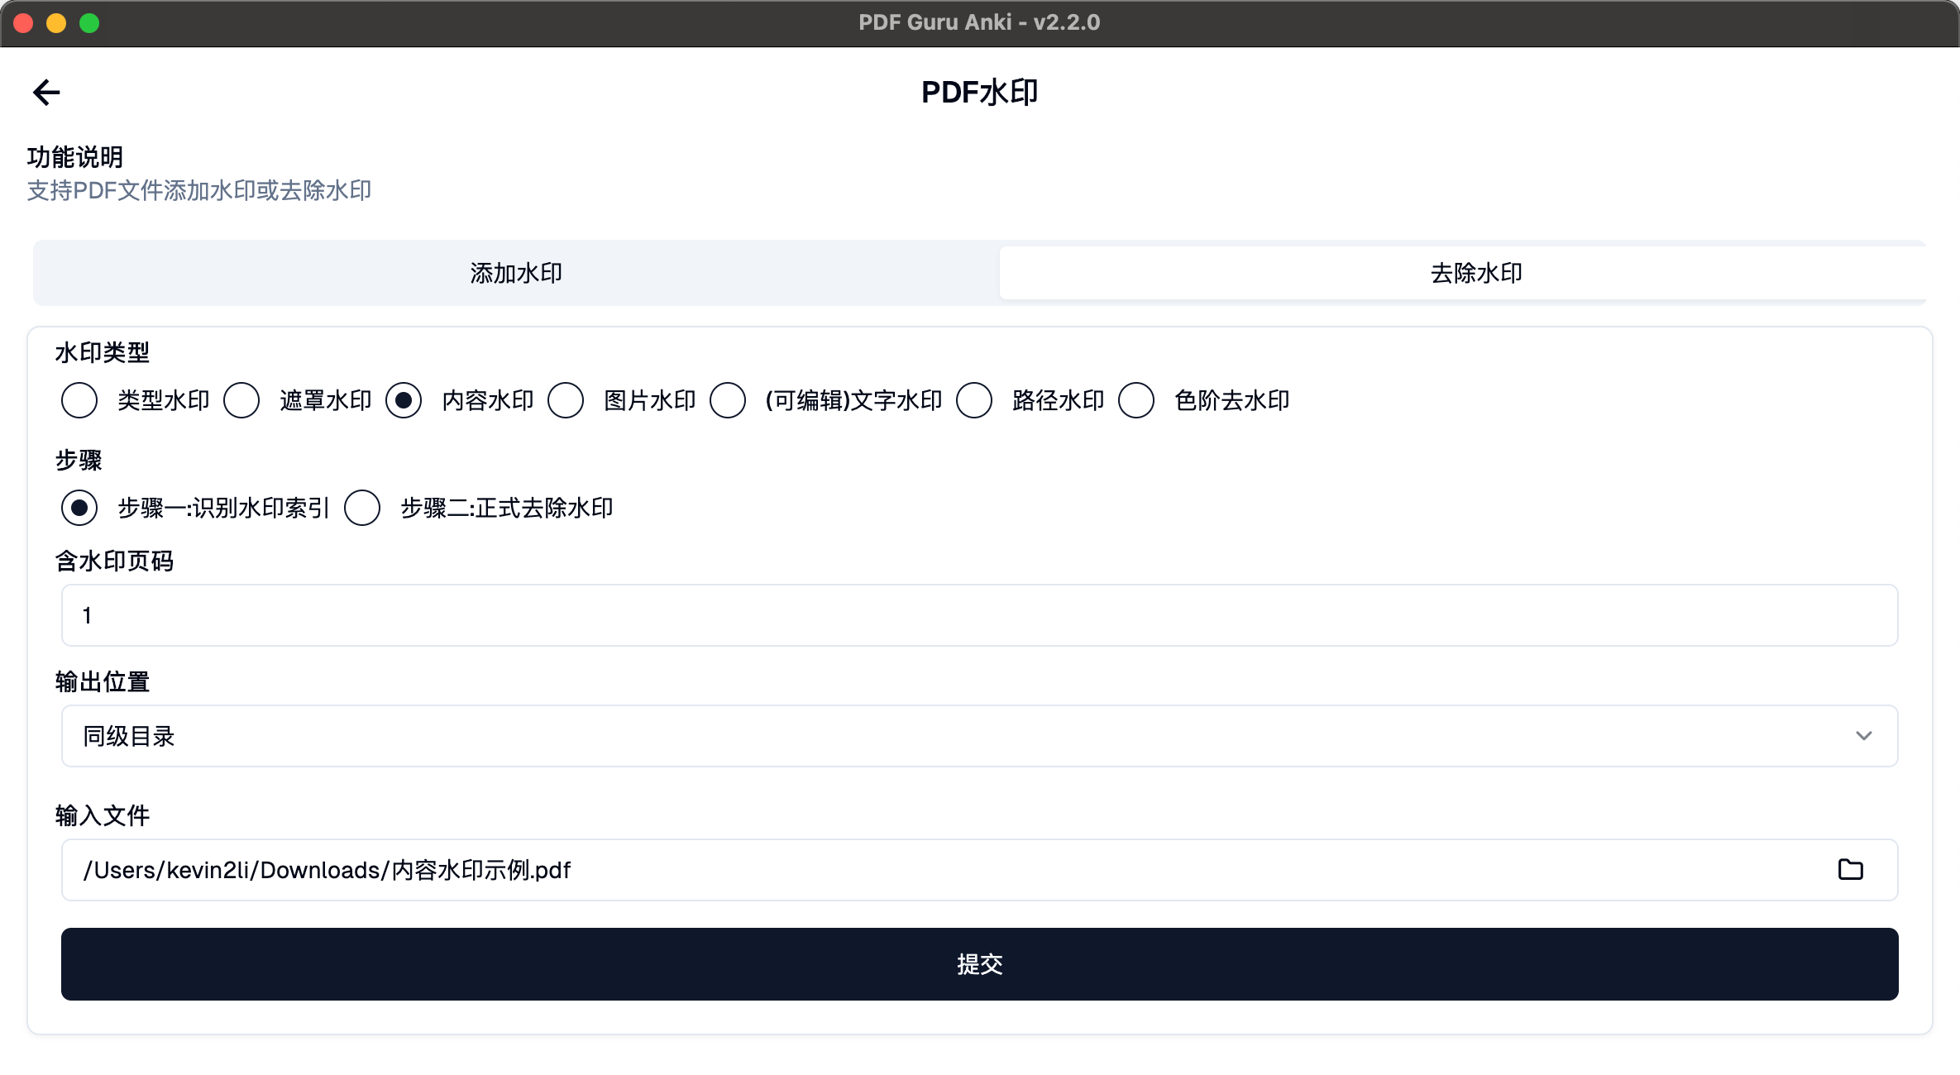Select the 类型水印 radio button

point(79,400)
